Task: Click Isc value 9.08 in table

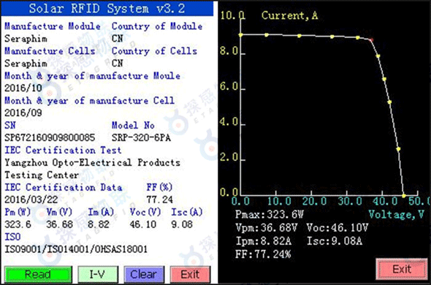Action: point(182,224)
